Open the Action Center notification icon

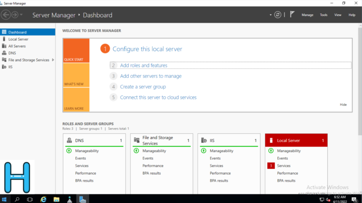point(354,199)
